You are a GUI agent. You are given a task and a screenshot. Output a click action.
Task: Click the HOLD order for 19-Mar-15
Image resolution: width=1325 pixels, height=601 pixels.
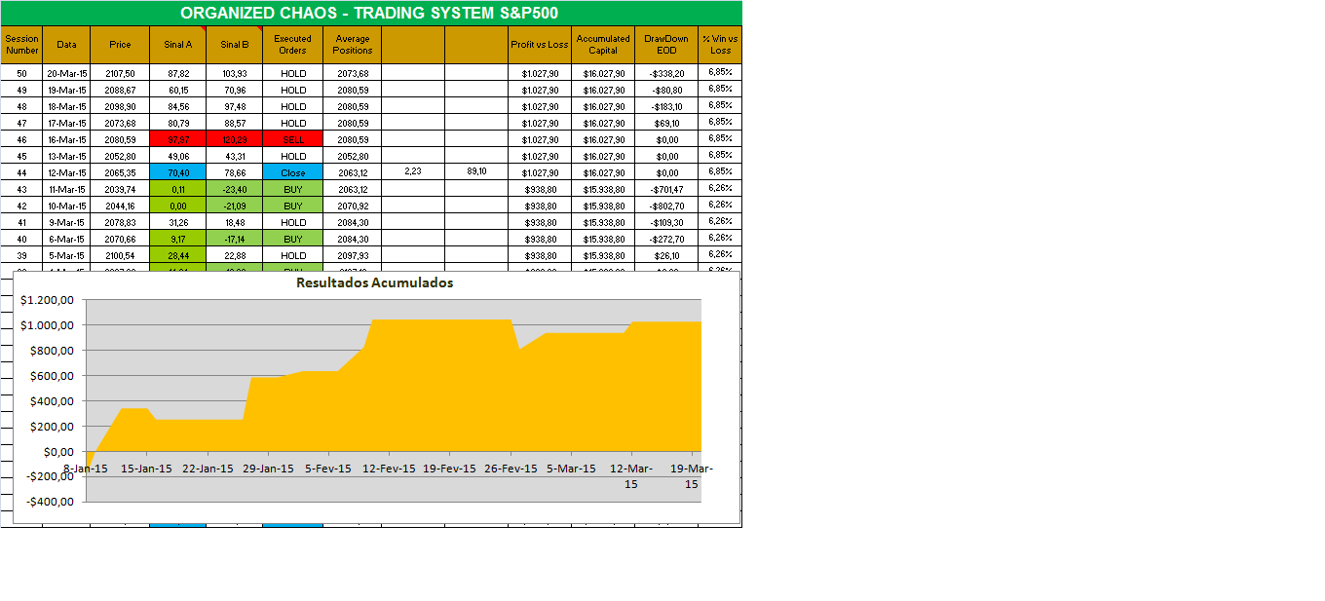293,90
